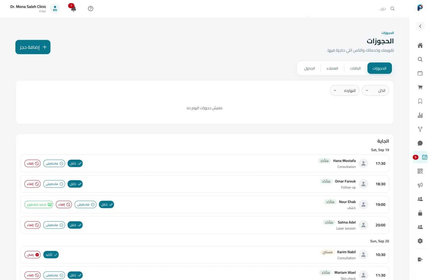Open the home icon in sidebar
Screen dimensions: 431x280
(420, 45)
